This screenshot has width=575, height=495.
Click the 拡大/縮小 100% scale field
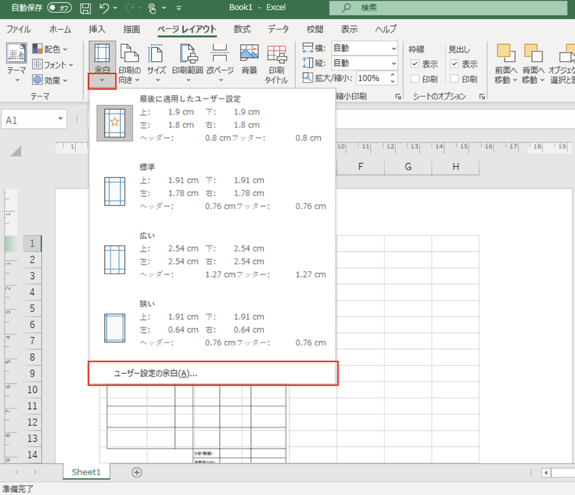tap(372, 78)
